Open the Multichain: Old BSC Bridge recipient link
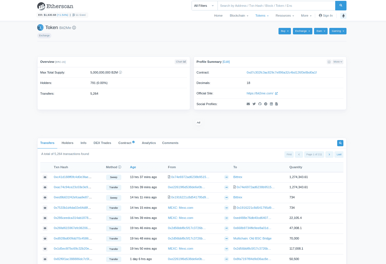Screen dimensions: 386x264 pyautogui.click(x=252, y=239)
